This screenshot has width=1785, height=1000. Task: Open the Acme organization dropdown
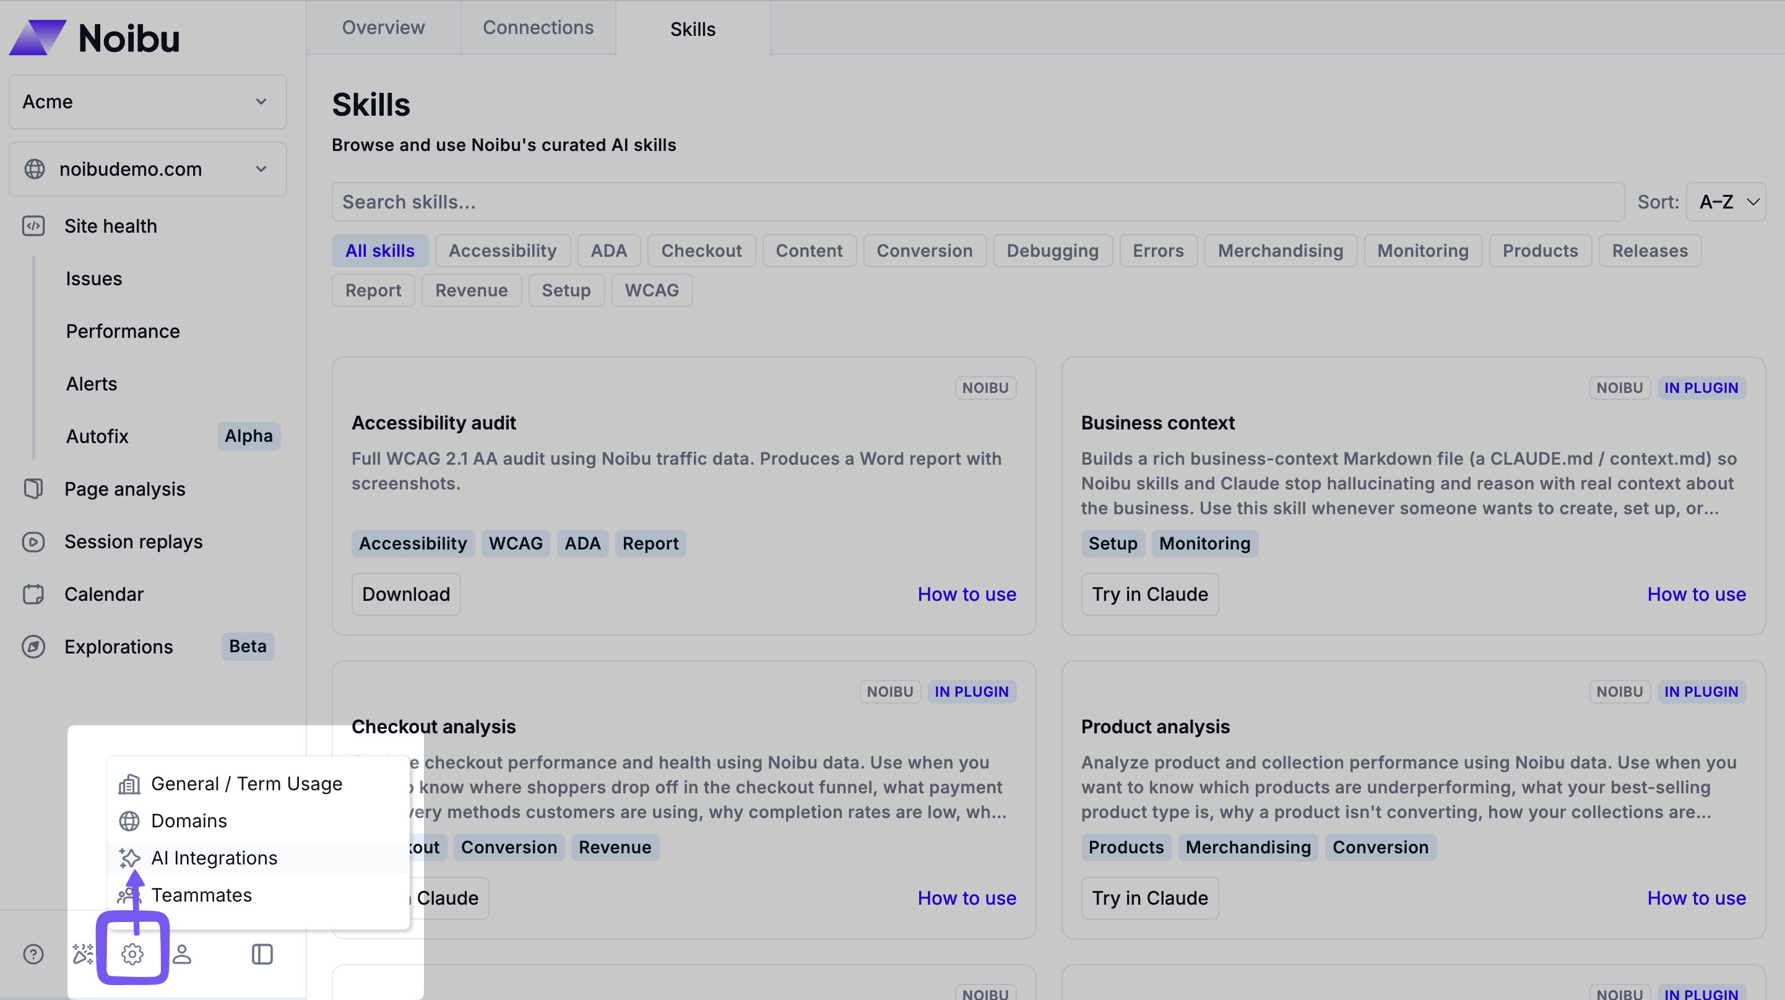pos(147,102)
